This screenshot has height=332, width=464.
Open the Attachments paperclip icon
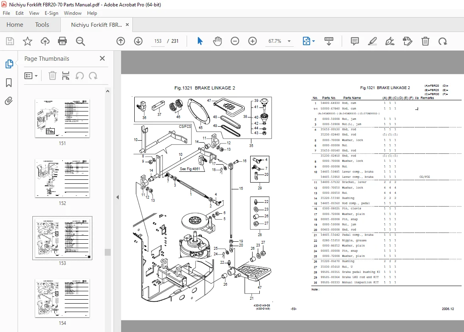pyautogui.click(x=9, y=101)
